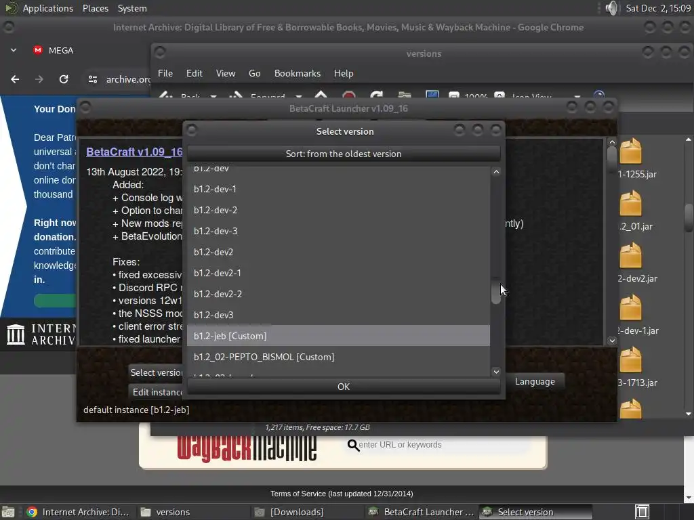Open Places menu in top panel

(96, 8)
